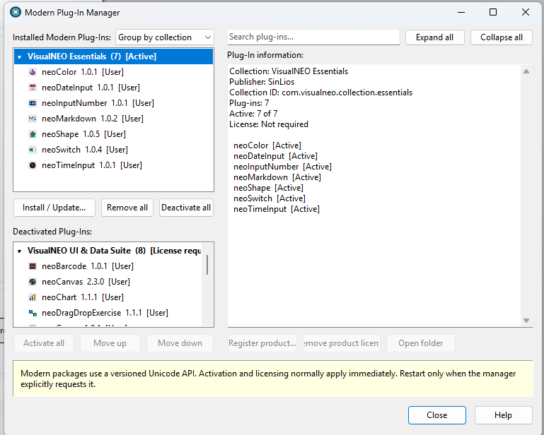The width and height of the screenshot is (544, 435).
Task: Click the neoChart bar-chart icon
Action: [33, 297]
